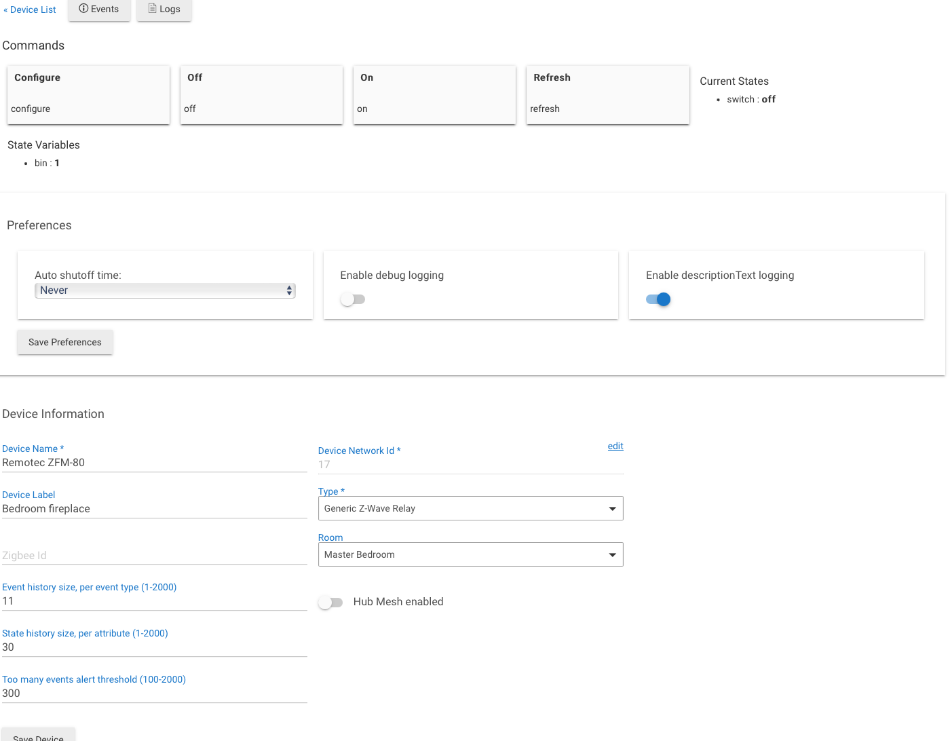
Task: Click the Device Name field
Action: (x=154, y=463)
